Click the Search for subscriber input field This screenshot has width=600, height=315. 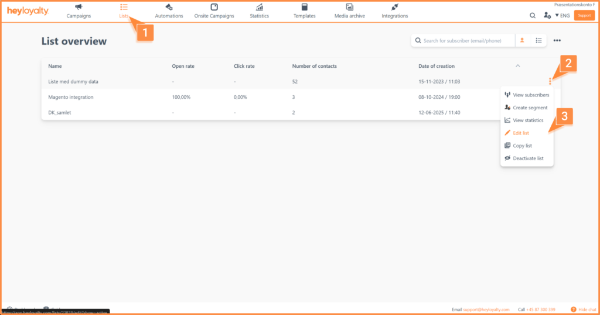(x=466, y=41)
